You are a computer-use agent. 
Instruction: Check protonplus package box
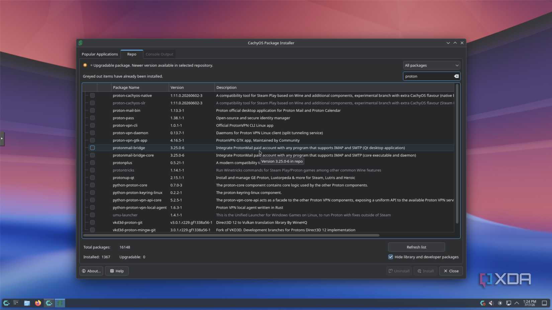pos(92,163)
